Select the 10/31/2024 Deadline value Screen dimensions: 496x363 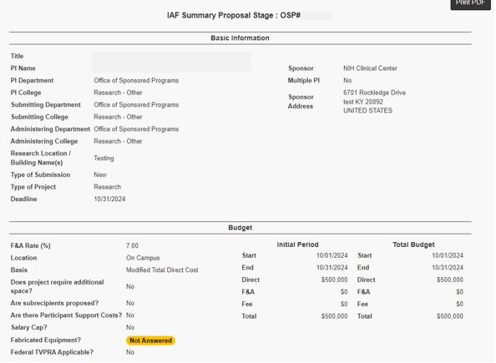pos(109,199)
